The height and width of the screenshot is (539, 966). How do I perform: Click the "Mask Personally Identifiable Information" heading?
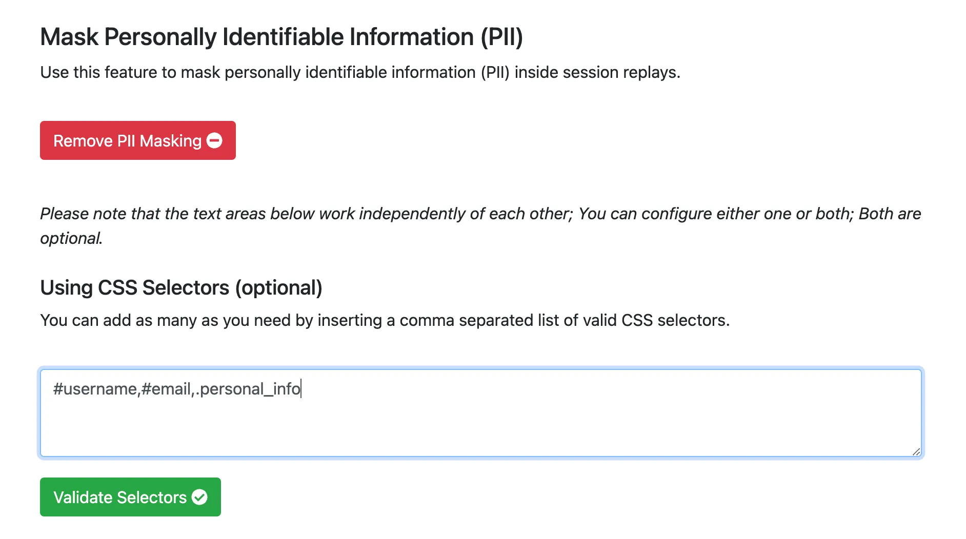coord(257,37)
